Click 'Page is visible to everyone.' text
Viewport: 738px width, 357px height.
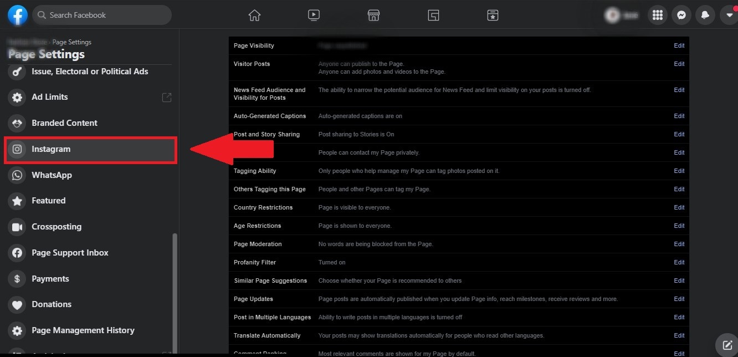click(355, 207)
